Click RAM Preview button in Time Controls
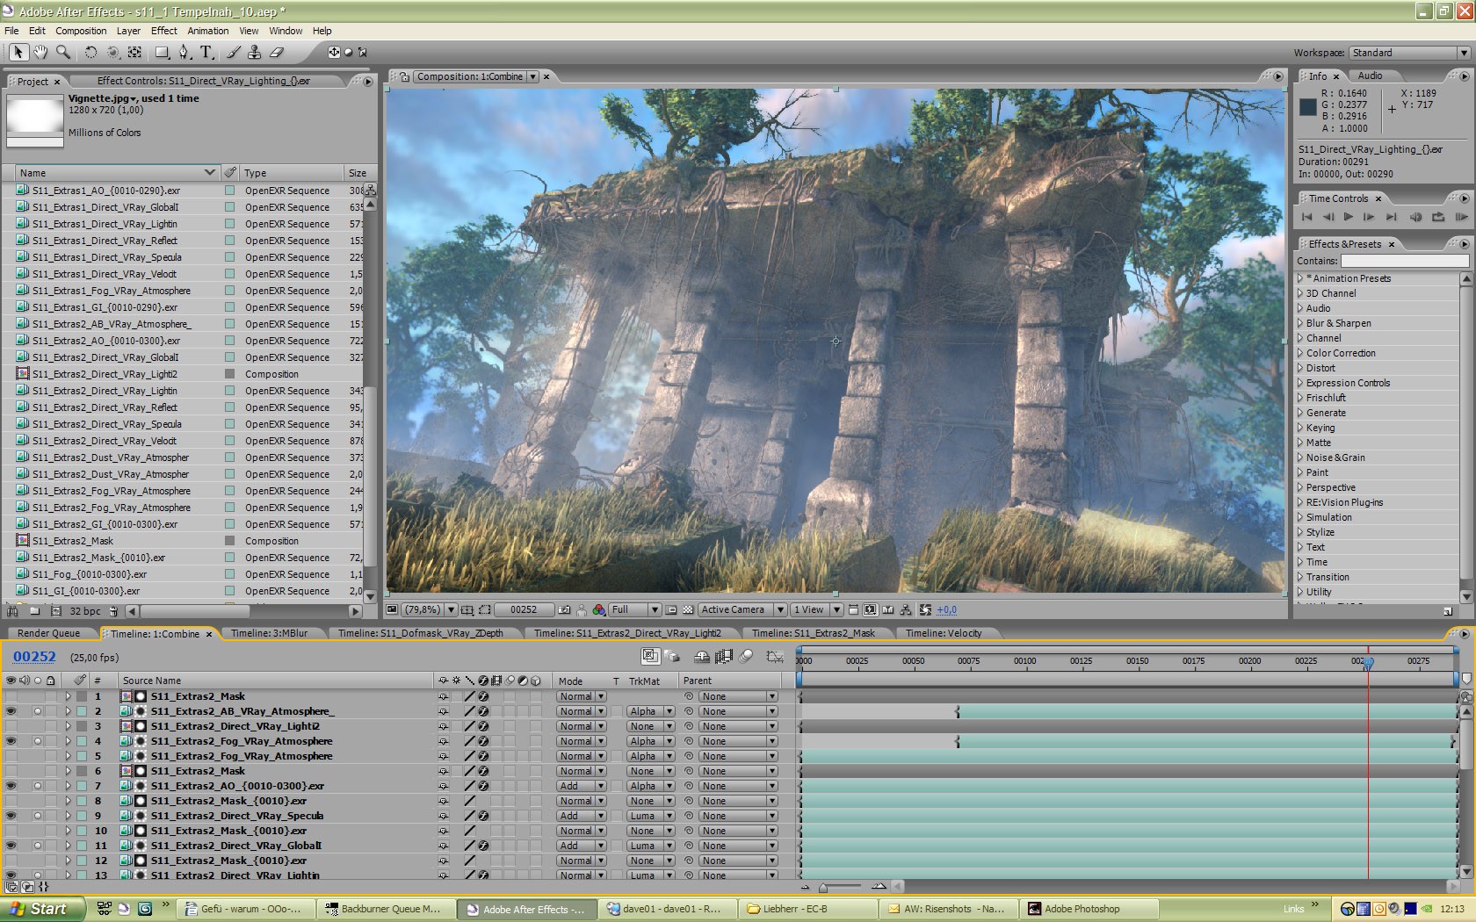Viewport: 1476px width, 922px height. coord(1461,216)
